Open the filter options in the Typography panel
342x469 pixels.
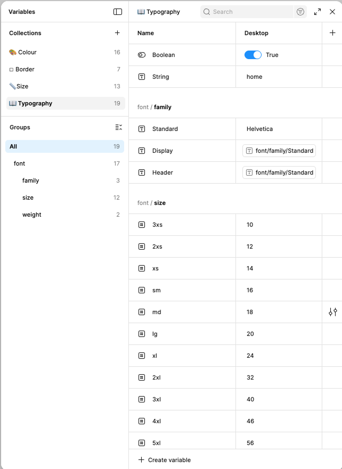(300, 12)
